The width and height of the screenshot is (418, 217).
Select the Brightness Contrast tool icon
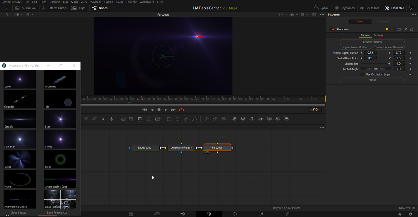coord(103,119)
